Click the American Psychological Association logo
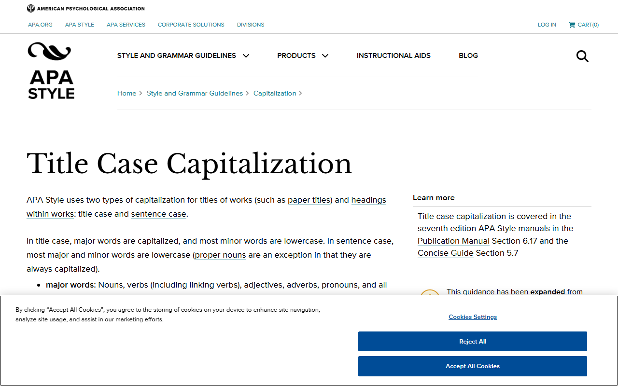 (86, 8)
